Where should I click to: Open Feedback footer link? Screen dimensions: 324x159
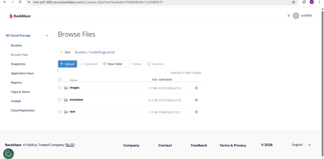coord(199,145)
